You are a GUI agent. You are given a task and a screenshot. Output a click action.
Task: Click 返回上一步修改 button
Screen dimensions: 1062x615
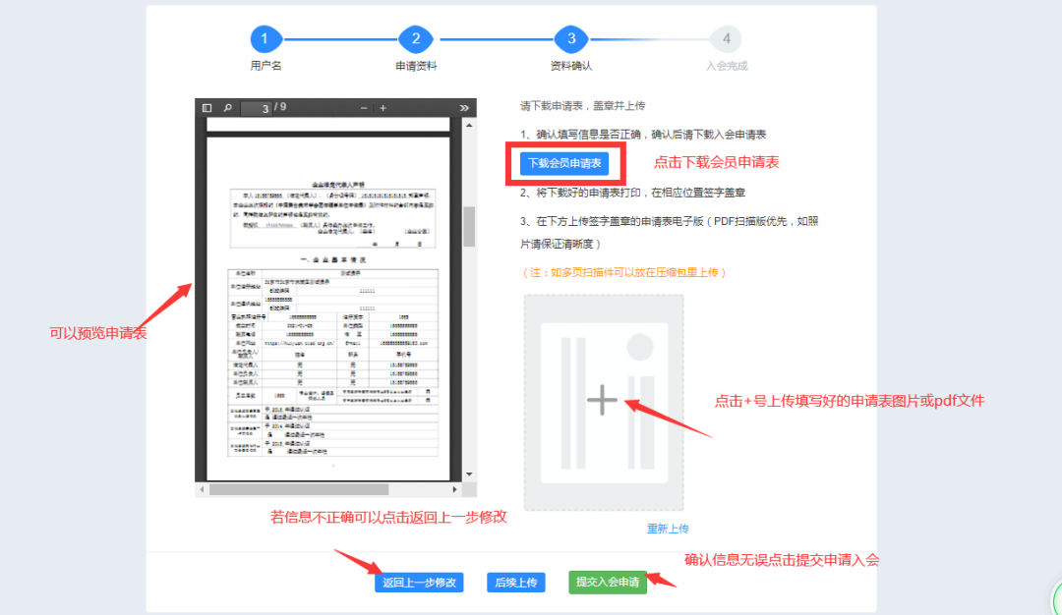click(x=419, y=583)
